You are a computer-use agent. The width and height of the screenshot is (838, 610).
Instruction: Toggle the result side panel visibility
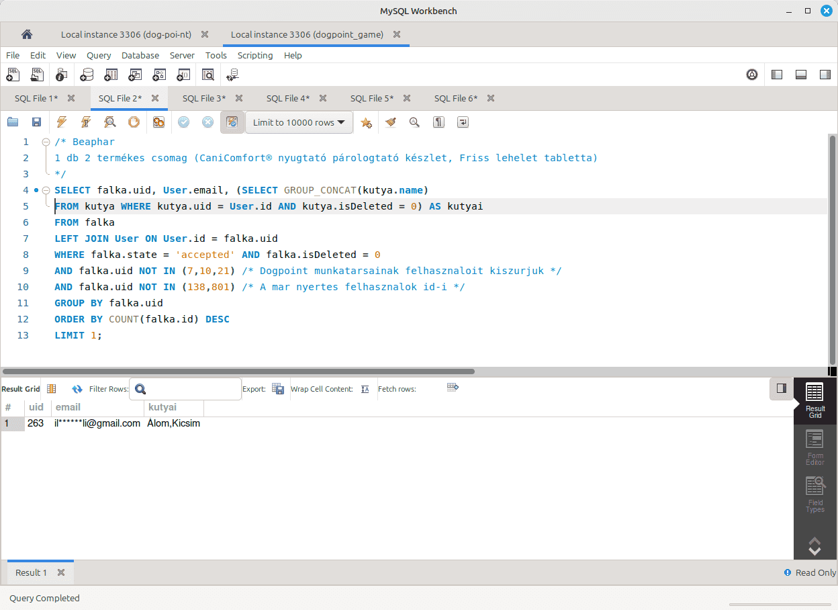781,388
